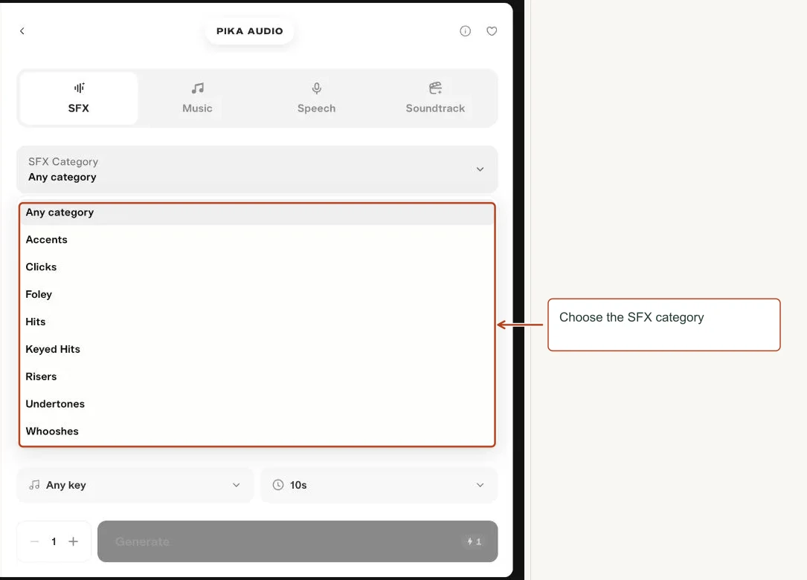Choose the Any category option
Viewport: 807px width, 580px height.
click(257, 212)
